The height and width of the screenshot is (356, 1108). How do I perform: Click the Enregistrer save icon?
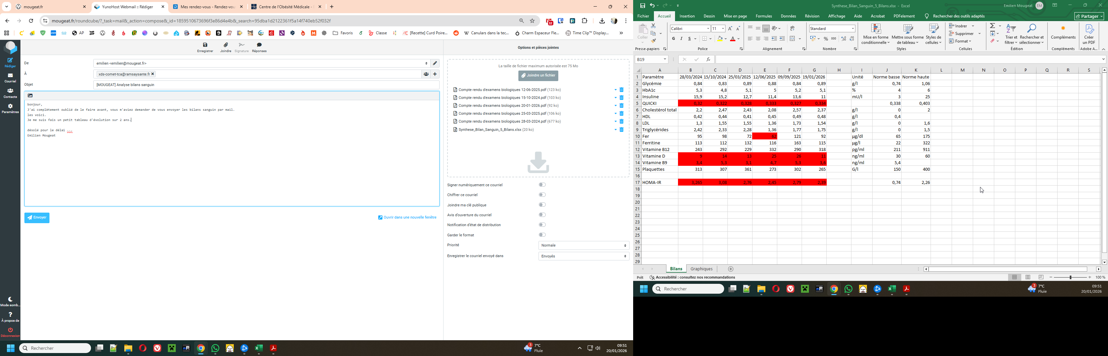coord(205,45)
